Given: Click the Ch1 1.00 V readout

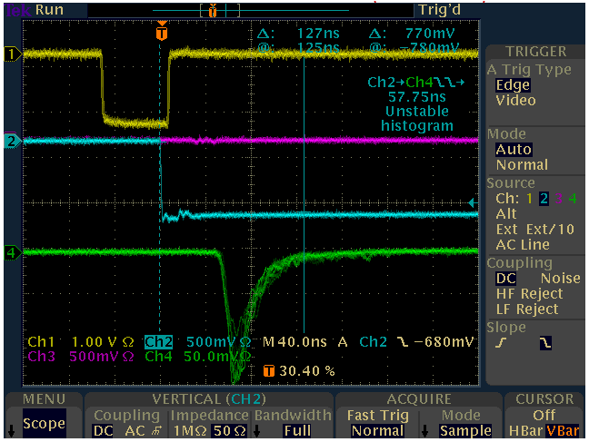Looking at the screenshot, I should coord(81,342).
